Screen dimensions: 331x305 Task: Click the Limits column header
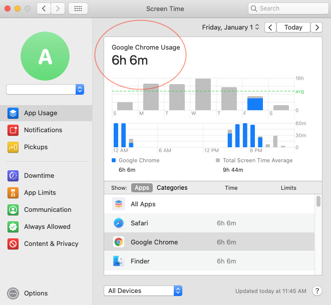tap(288, 188)
